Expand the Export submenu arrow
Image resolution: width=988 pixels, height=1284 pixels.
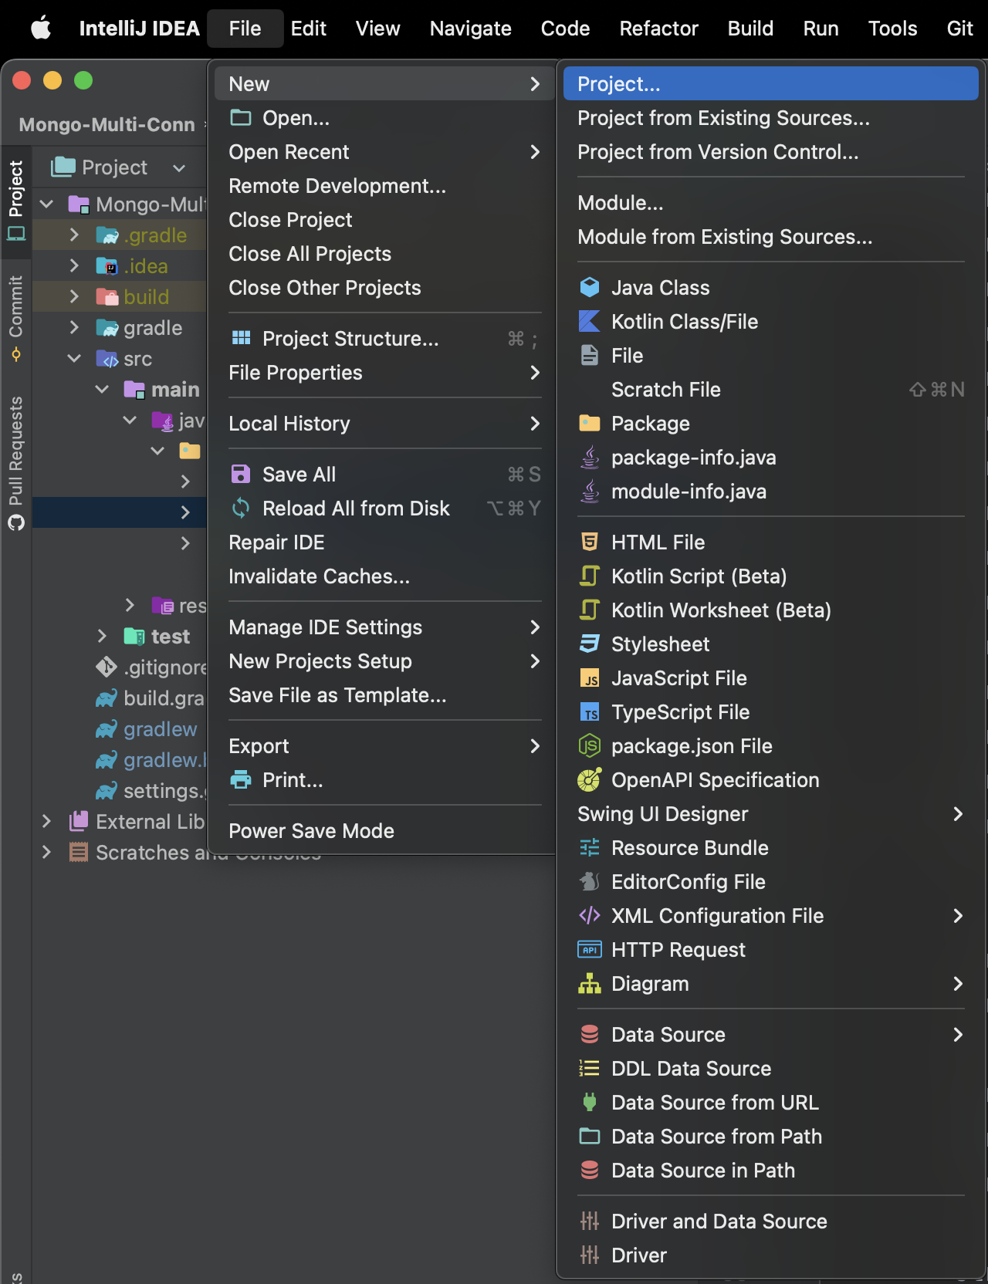535,746
